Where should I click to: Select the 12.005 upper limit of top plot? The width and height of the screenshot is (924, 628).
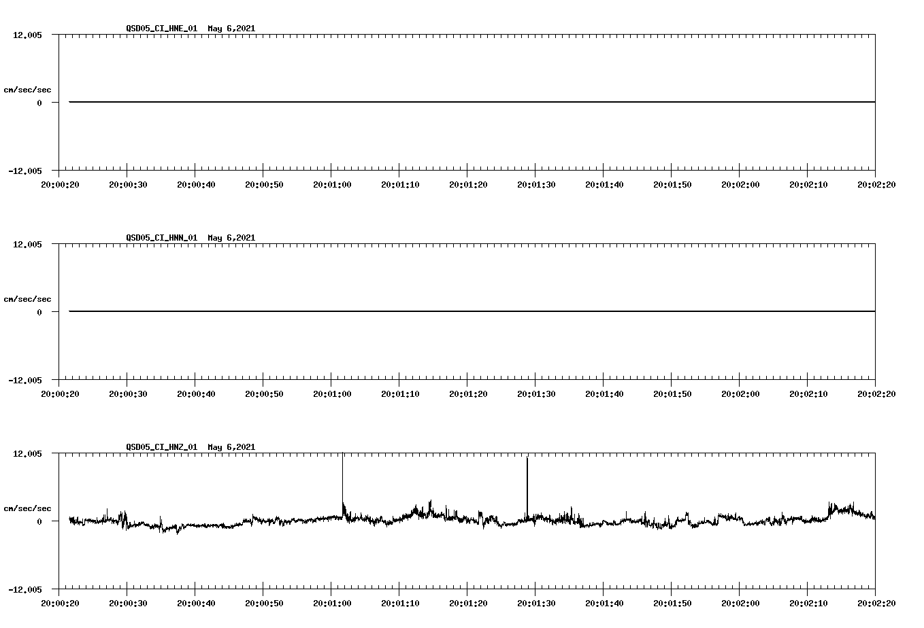28,36
